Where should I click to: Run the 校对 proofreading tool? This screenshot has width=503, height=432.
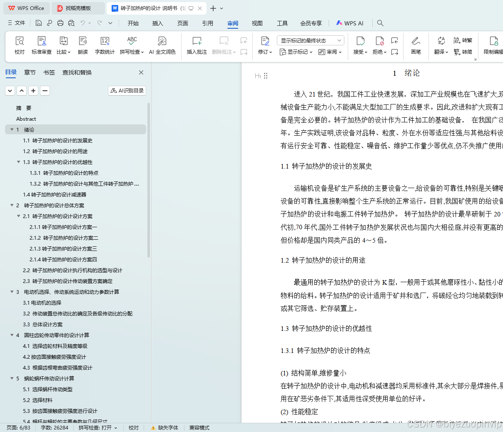click(x=20, y=45)
